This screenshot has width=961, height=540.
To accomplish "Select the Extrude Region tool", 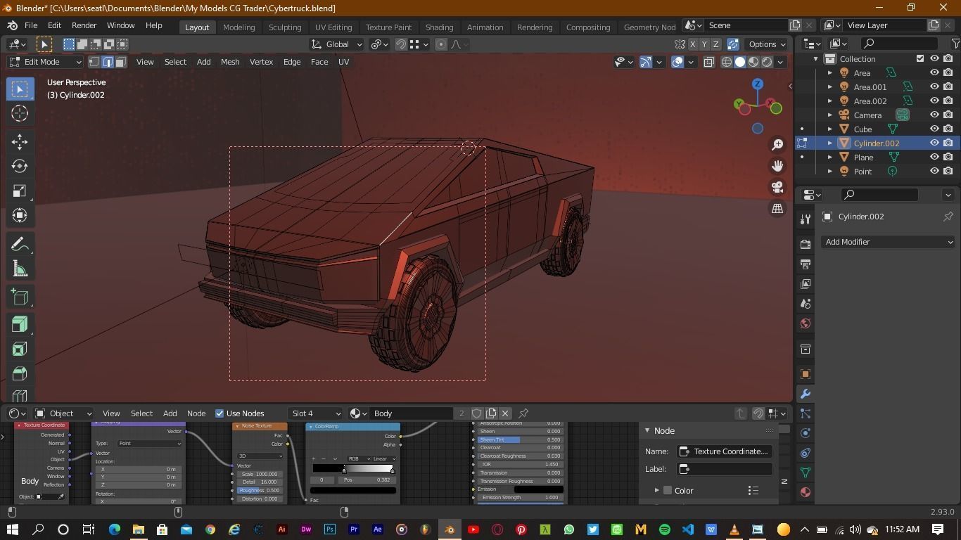I will tap(20, 324).
